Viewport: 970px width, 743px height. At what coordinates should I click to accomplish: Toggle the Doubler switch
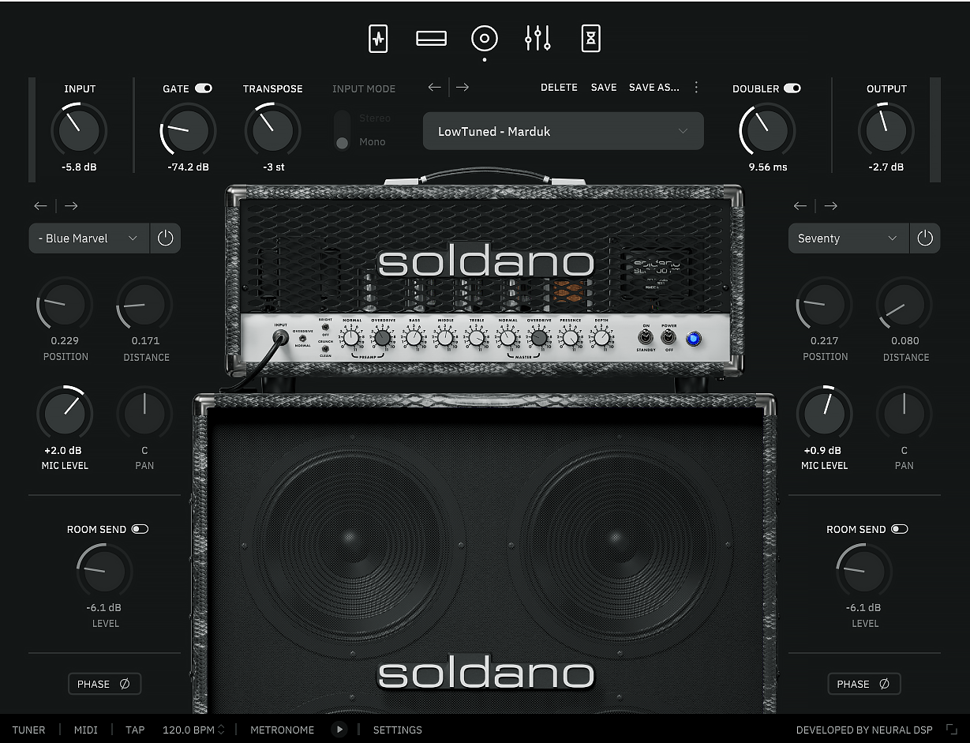coord(792,88)
